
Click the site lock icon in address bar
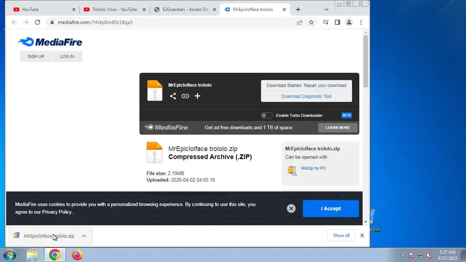[52, 22]
